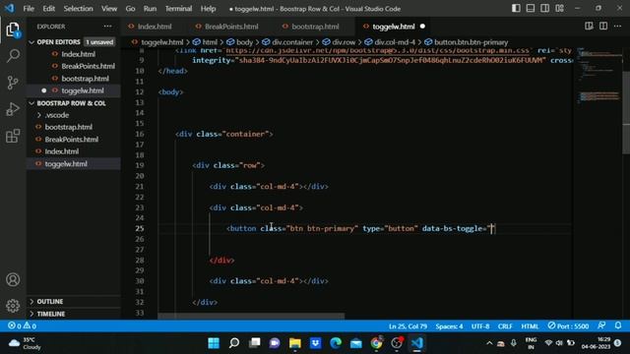Open the Explorer view in activity bar

[13, 29]
